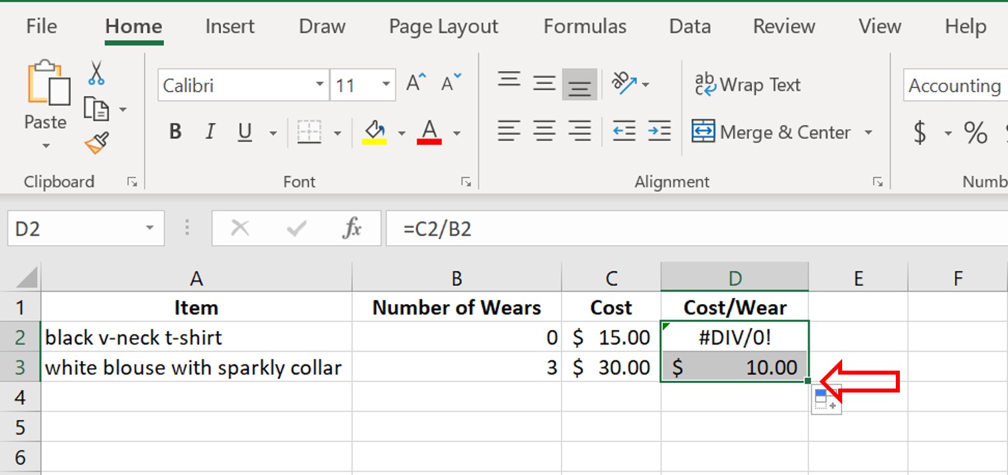1008x475 pixels.
Task: Click the Increase Indent icon
Action: tap(659, 131)
